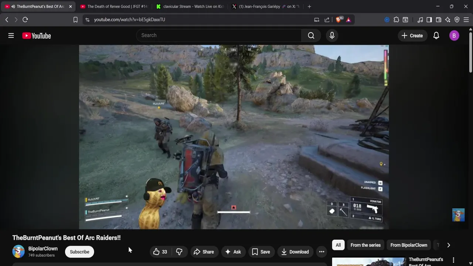Viewport: 473px width, 266px height.
Task: Focus the YouTube search field
Action: pos(219,35)
